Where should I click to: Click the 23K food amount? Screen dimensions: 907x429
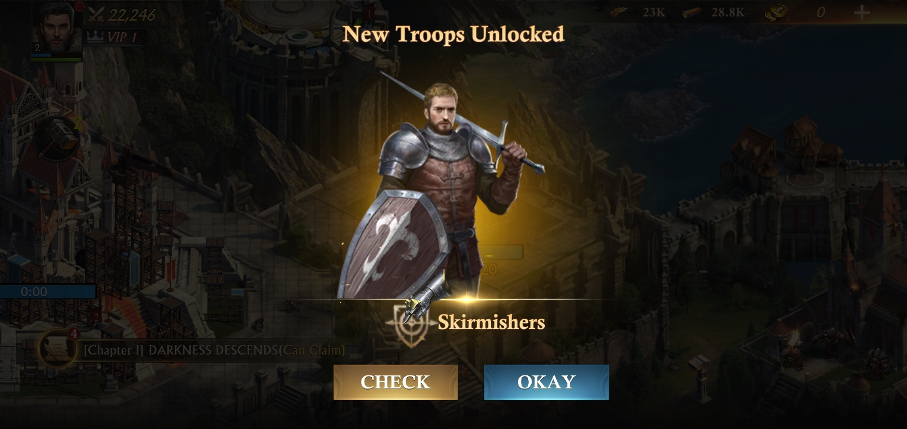coord(654,12)
